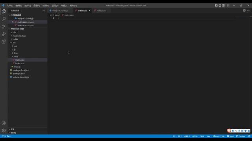Close index.sass in open editors list
The width and height of the screenshot is (252, 141).
point(13,22)
